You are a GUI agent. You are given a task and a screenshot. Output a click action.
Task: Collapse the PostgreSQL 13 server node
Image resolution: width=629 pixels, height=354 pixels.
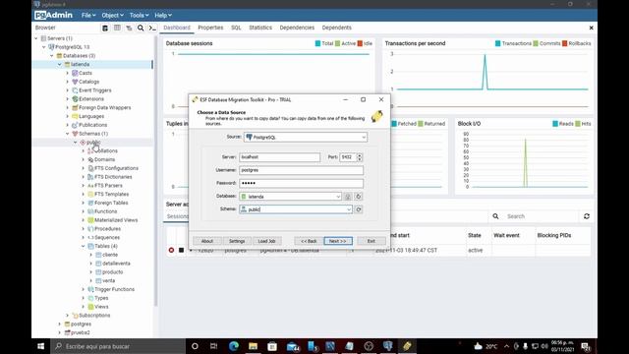coord(44,47)
